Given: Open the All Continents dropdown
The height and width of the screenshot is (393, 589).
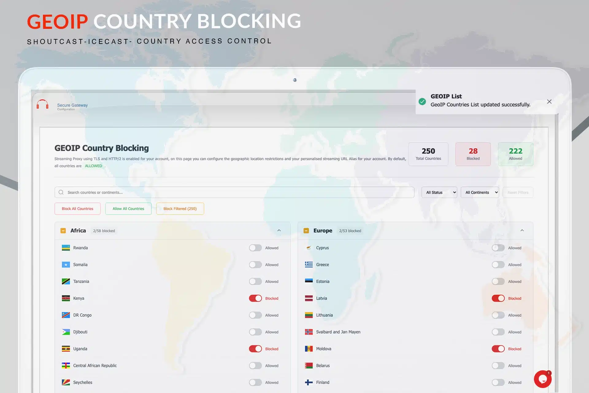Looking at the screenshot, I should tap(480, 192).
